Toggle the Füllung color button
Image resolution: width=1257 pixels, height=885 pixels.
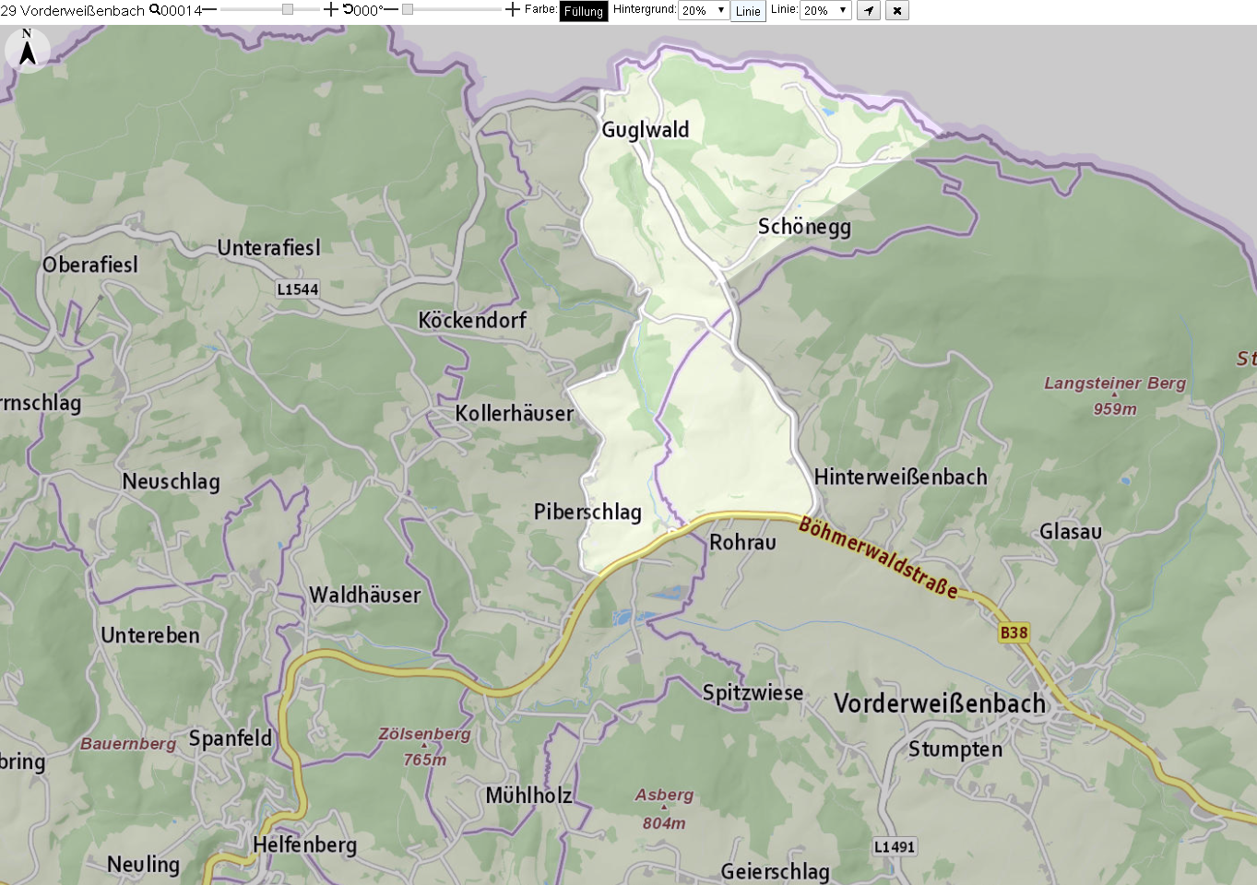click(584, 11)
